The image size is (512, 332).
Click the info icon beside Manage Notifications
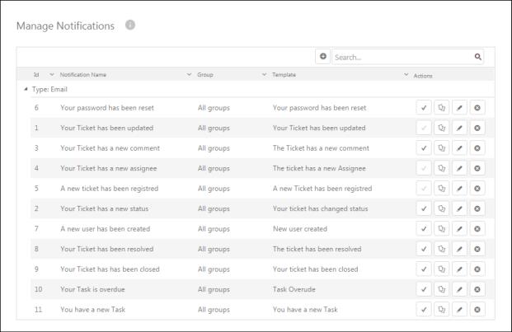pos(129,26)
